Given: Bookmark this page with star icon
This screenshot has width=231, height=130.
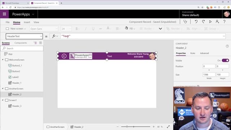Looking at the screenshot, I should tap(202, 7).
